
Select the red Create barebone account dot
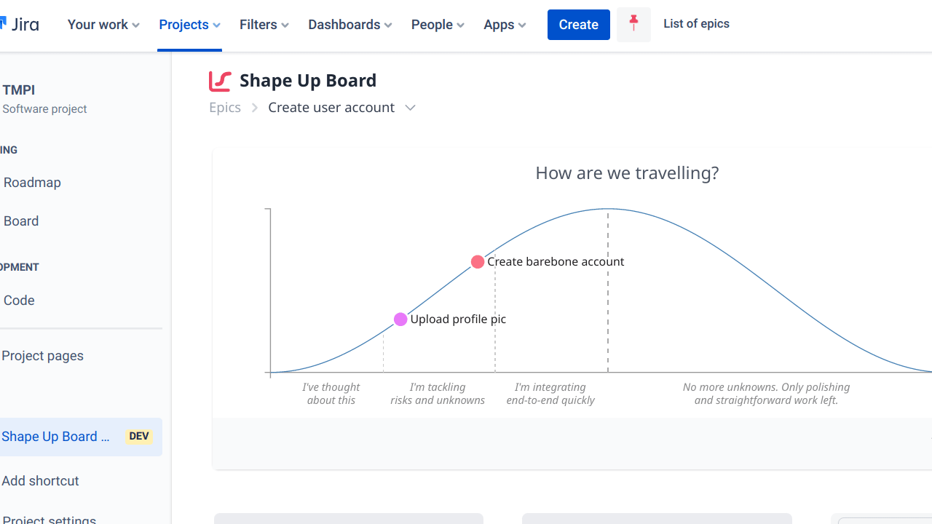pyautogui.click(x=478, y=262)
